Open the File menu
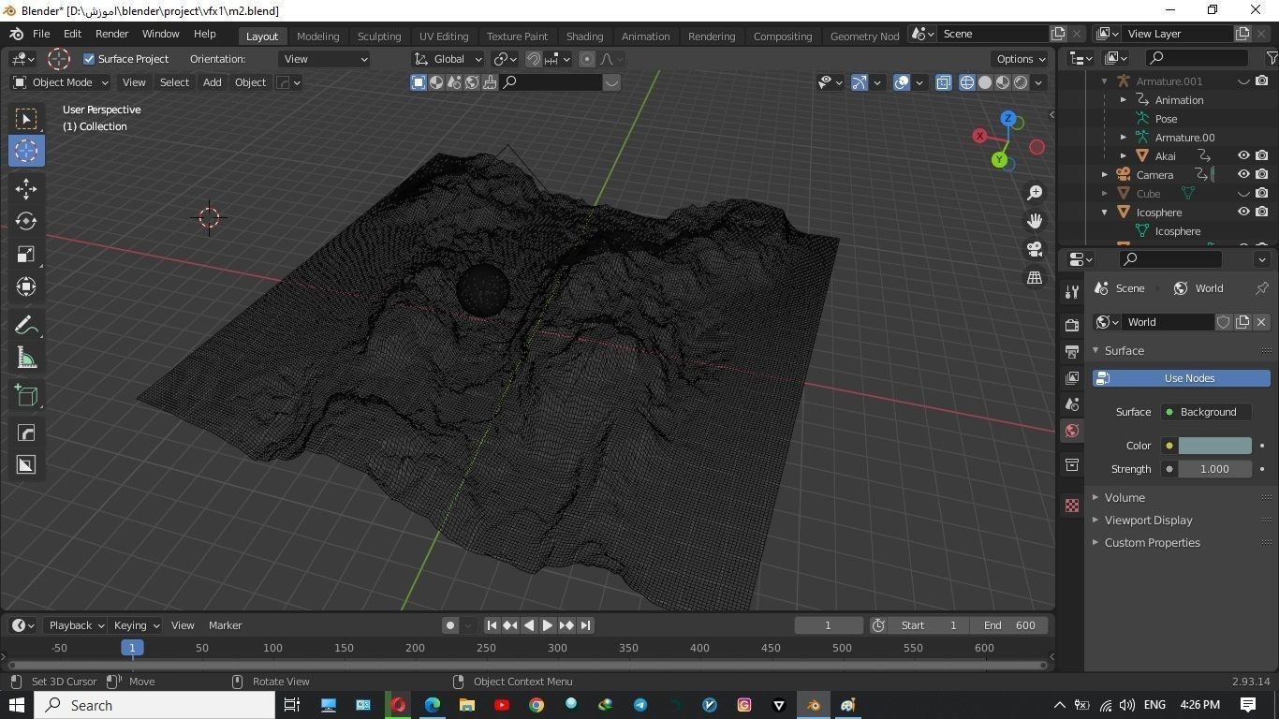Viewport: 1279px width, 719px height. pyautogui.click(x=41, y=34)
